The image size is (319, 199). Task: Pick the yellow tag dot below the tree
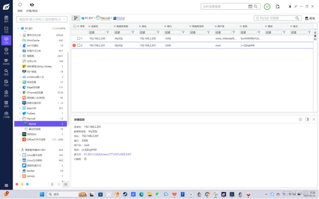[22, 184]
